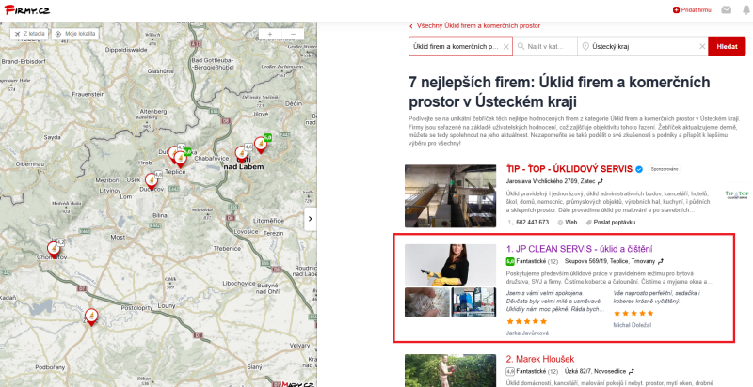Click the Mapy.cz logo on map

297,384
